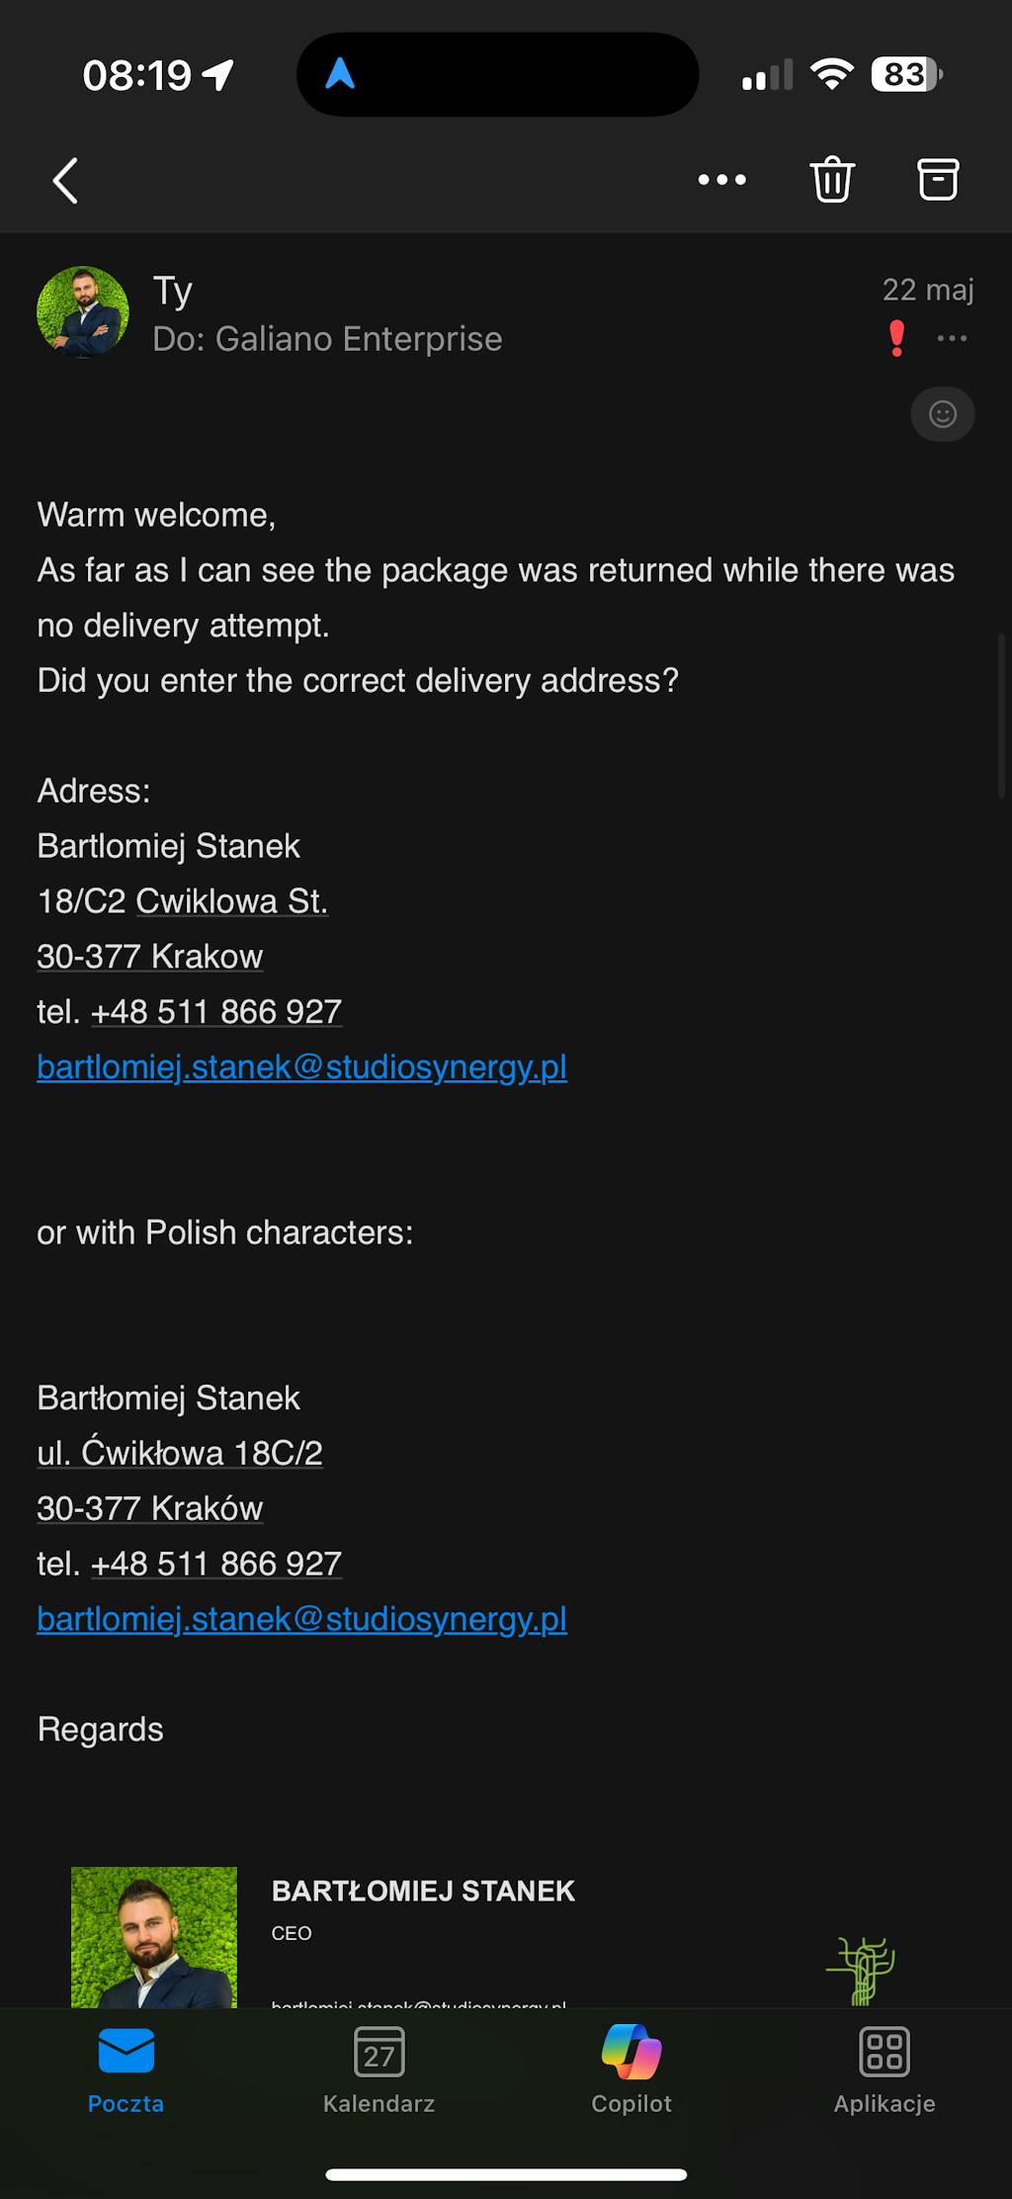Archive the email with box icon
Image resolution: width=1012 pixels, height=2199 pixels.
click(x=938, y=180)
